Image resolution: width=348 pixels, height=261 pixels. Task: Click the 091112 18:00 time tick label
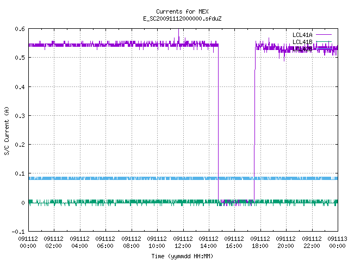(x=260, y=243)
